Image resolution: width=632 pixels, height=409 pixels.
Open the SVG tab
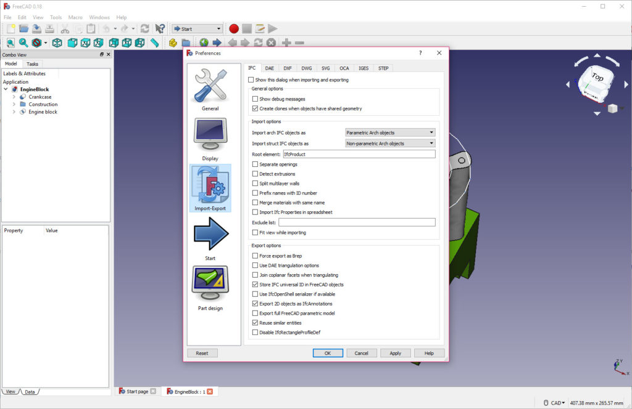[x=326, y=68]
